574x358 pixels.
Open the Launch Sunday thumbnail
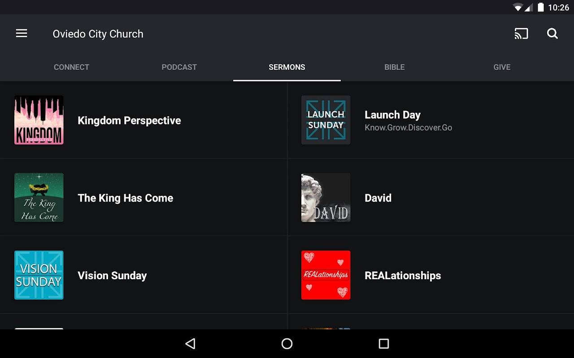[x=326, y=120]
